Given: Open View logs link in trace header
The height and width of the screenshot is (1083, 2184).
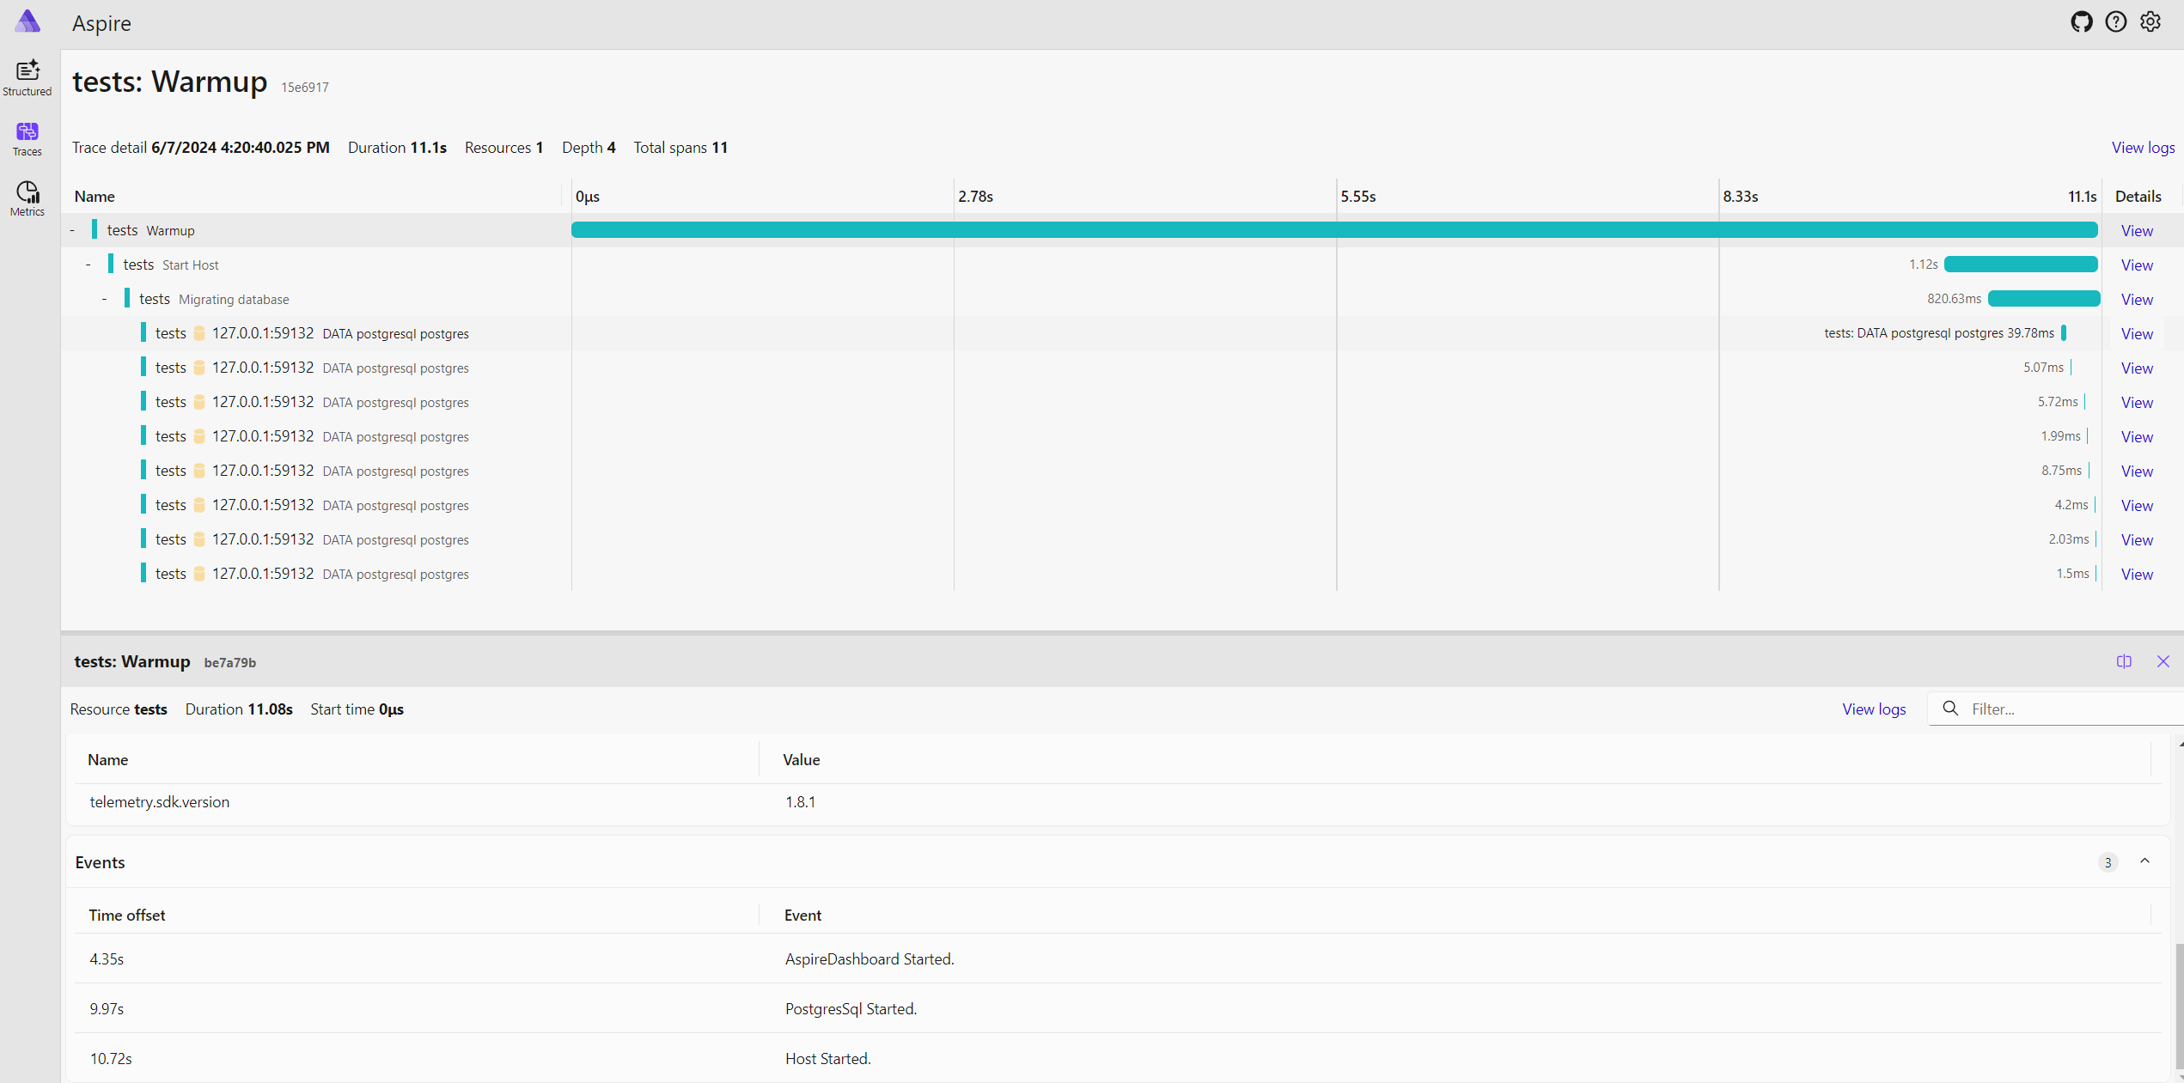Looking at the screenshot, I should pos(2143,148).
